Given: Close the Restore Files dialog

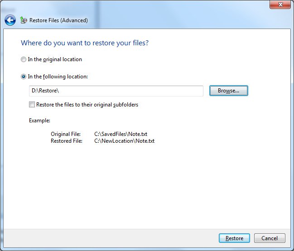Looking at the screenshot, I should tap(280, 5).
